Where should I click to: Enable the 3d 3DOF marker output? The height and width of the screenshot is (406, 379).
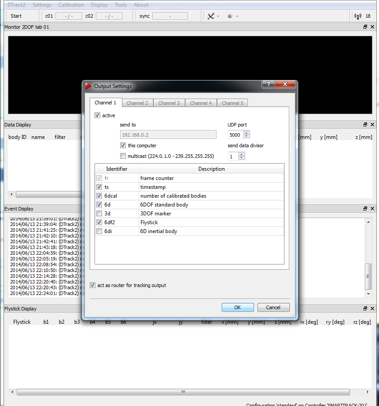coord(99,214)
